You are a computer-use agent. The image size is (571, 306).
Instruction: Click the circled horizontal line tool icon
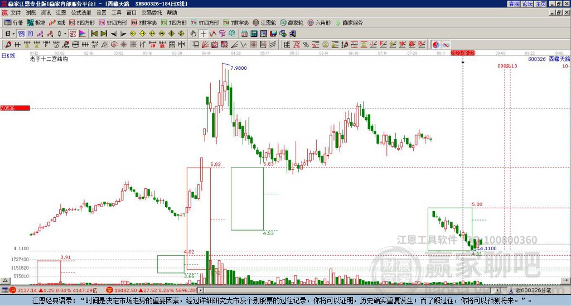tap(75, 45)
